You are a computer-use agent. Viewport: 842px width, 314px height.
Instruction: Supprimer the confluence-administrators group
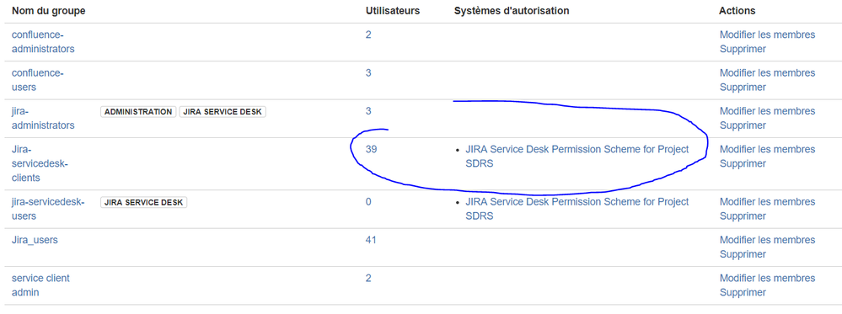(x=743, y=50)
